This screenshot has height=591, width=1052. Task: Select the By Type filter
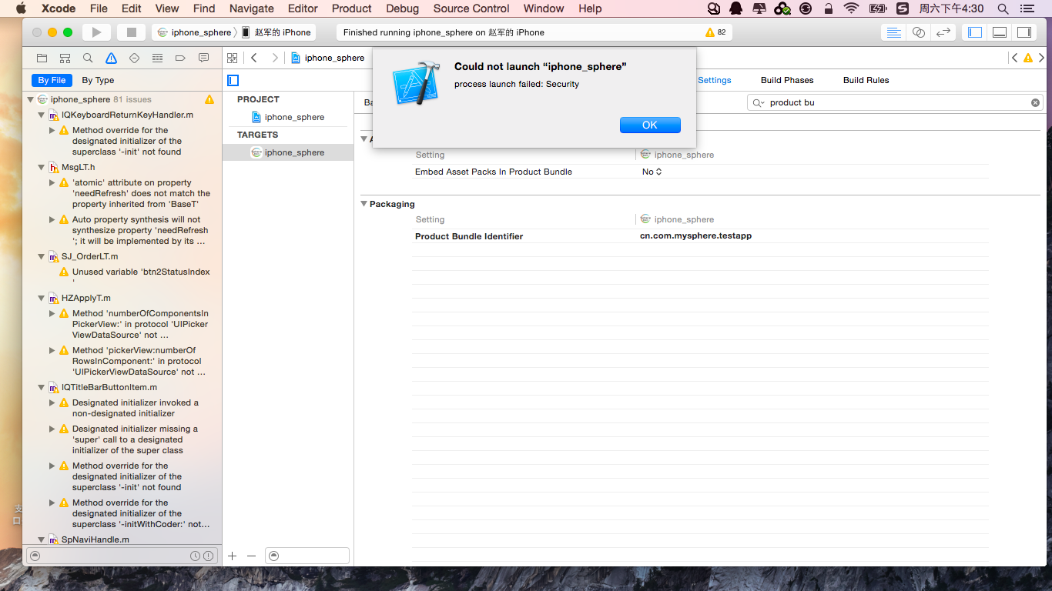point(98,80)
